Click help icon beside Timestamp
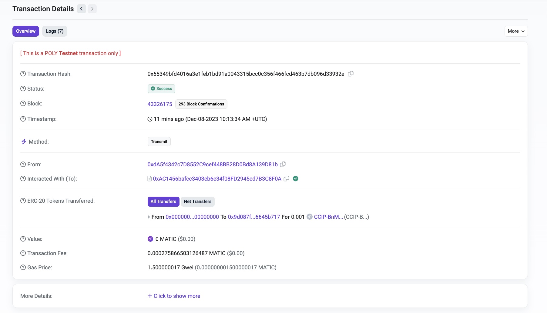 [23, 119]
